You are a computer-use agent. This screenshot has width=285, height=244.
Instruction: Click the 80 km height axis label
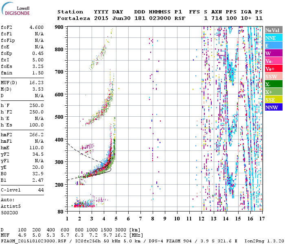click(x=61, y=212)
